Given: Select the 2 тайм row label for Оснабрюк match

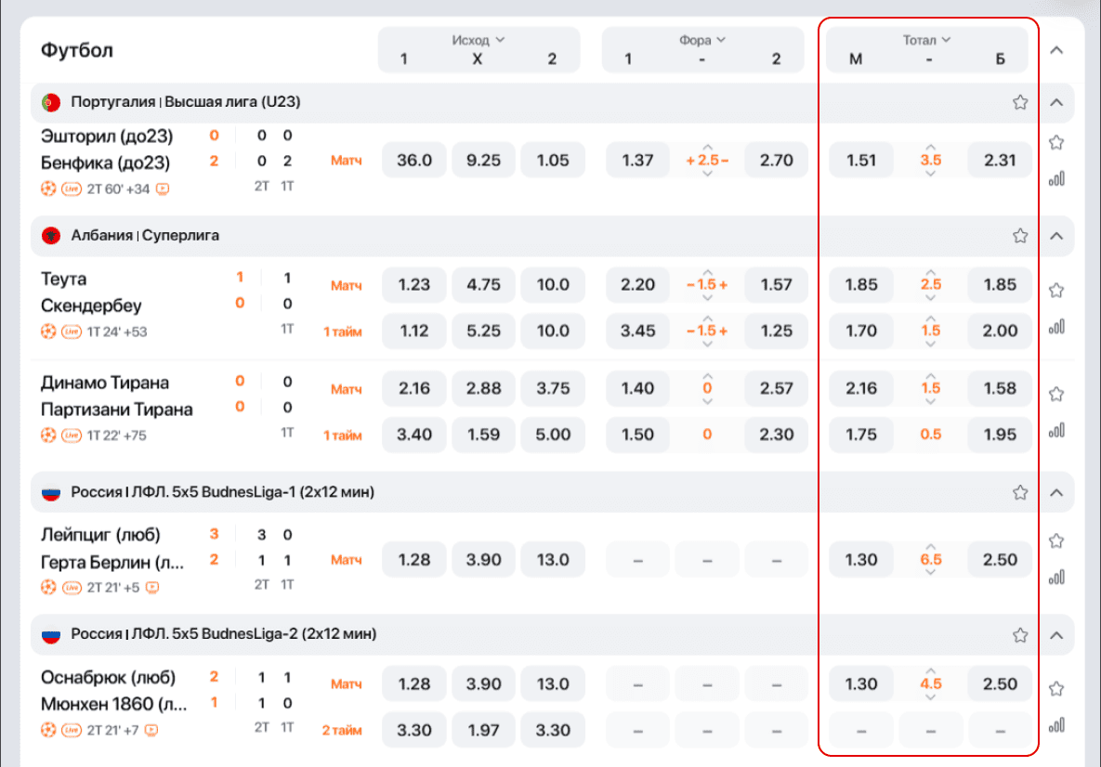Looking at the screenshot, I should [342, 731].
